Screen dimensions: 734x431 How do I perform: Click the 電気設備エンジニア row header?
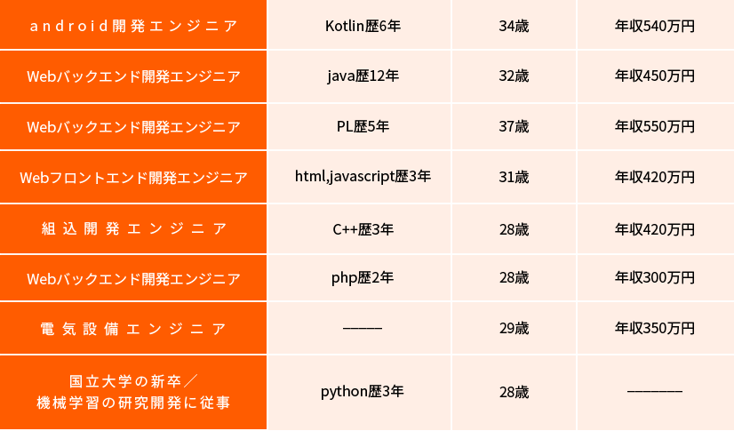coord(133,329)
